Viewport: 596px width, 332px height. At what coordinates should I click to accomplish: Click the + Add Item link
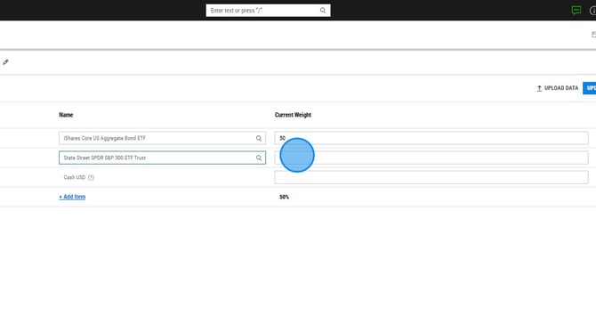click(x=72, y=197)
